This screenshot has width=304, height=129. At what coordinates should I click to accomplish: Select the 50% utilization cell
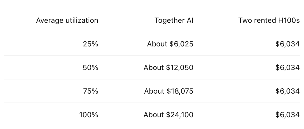pyautogui.click(x=91, y=67)
